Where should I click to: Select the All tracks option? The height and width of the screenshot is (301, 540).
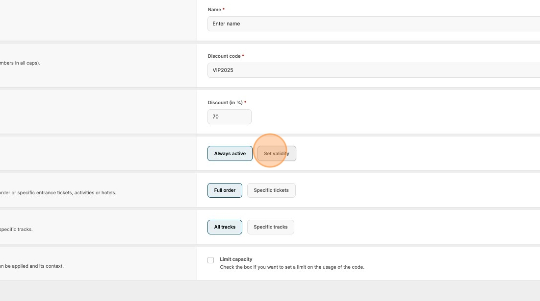coord(225,227)
